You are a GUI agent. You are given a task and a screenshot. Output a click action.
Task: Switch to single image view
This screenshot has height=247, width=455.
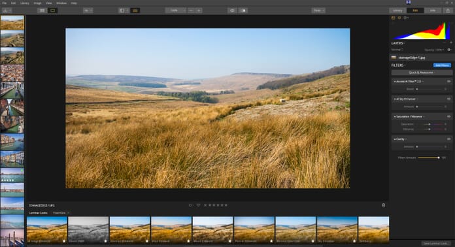pos(52,10)
